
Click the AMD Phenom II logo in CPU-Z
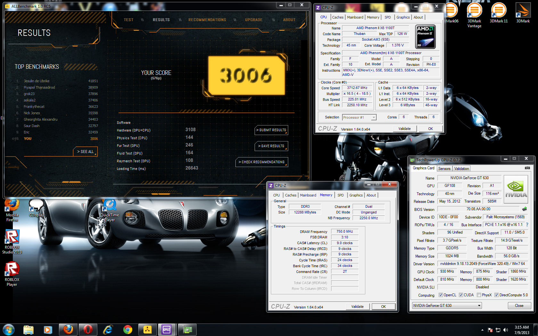(426, 37)
